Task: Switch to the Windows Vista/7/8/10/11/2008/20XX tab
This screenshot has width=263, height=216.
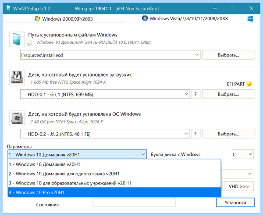Action: (x=185, y=18)
